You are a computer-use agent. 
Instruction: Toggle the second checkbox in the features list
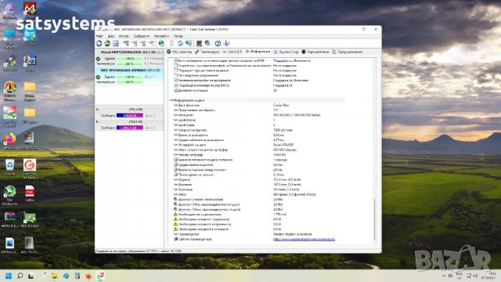click(x=175, y=65)
